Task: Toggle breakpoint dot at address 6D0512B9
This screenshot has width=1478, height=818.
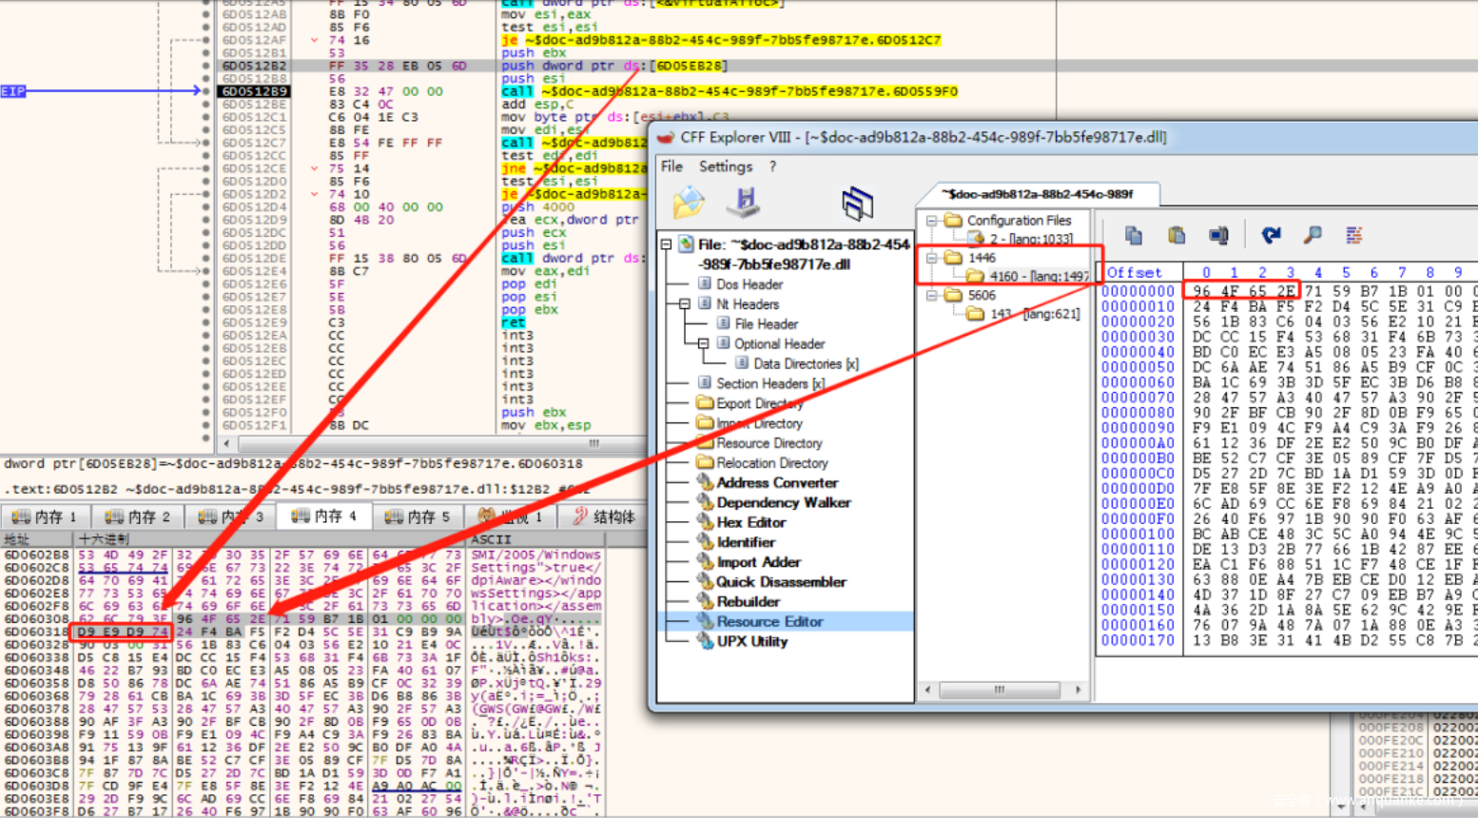Action: pos(206,91)
